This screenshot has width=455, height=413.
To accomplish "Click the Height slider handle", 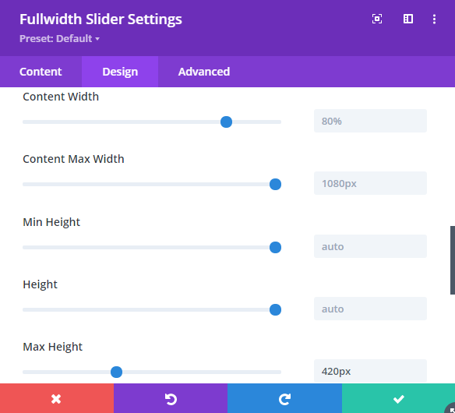I will [x=275, y=309].
